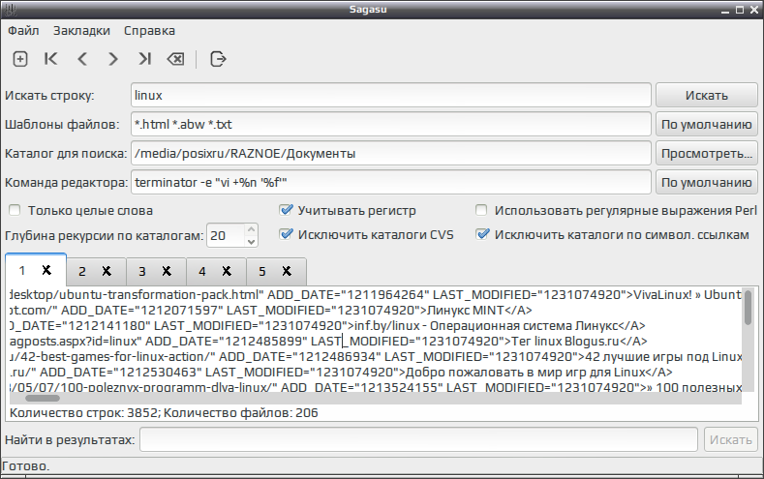Enable 'Использовать регулярные выражения Perl' checkbox
This screenshot has width=764, height=479.
click(x=481, y=210)
